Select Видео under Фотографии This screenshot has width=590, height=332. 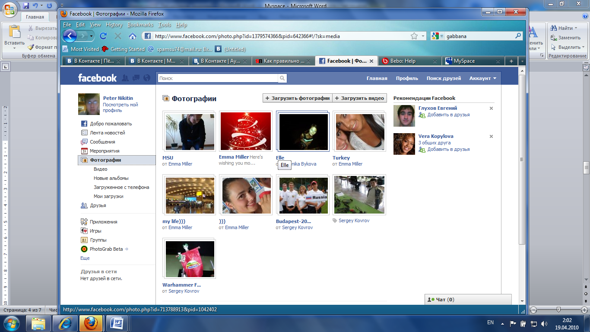coord(100,169)
